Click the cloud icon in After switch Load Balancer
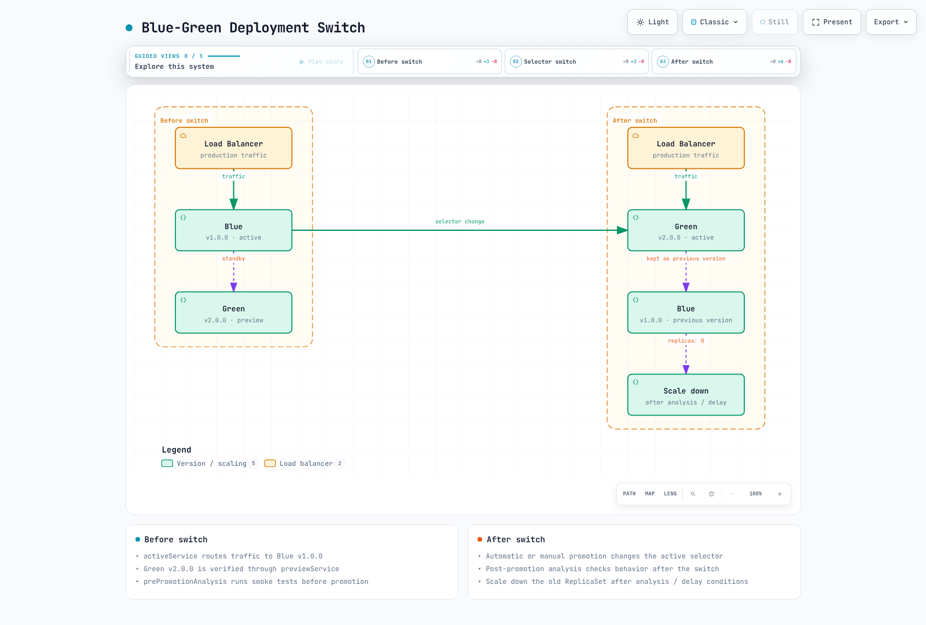This screenshot has width=926, height=625. (x=635, y=135)
